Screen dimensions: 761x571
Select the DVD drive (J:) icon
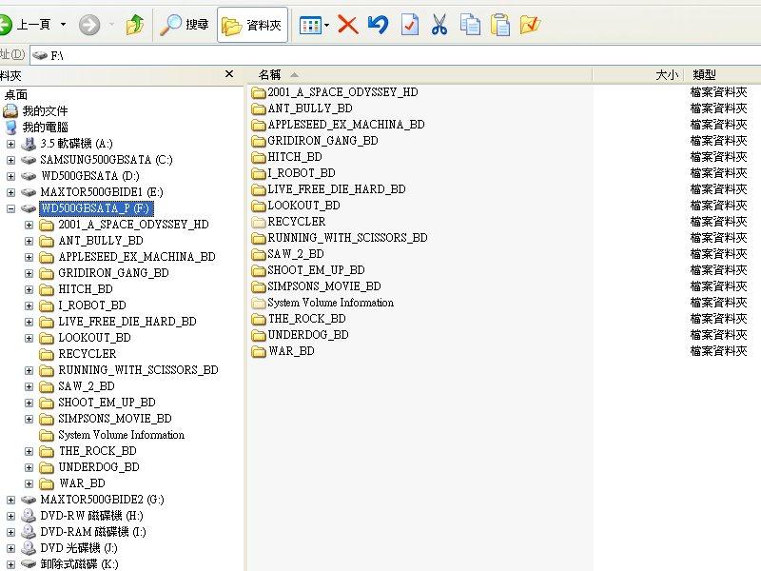pos(29,548)
